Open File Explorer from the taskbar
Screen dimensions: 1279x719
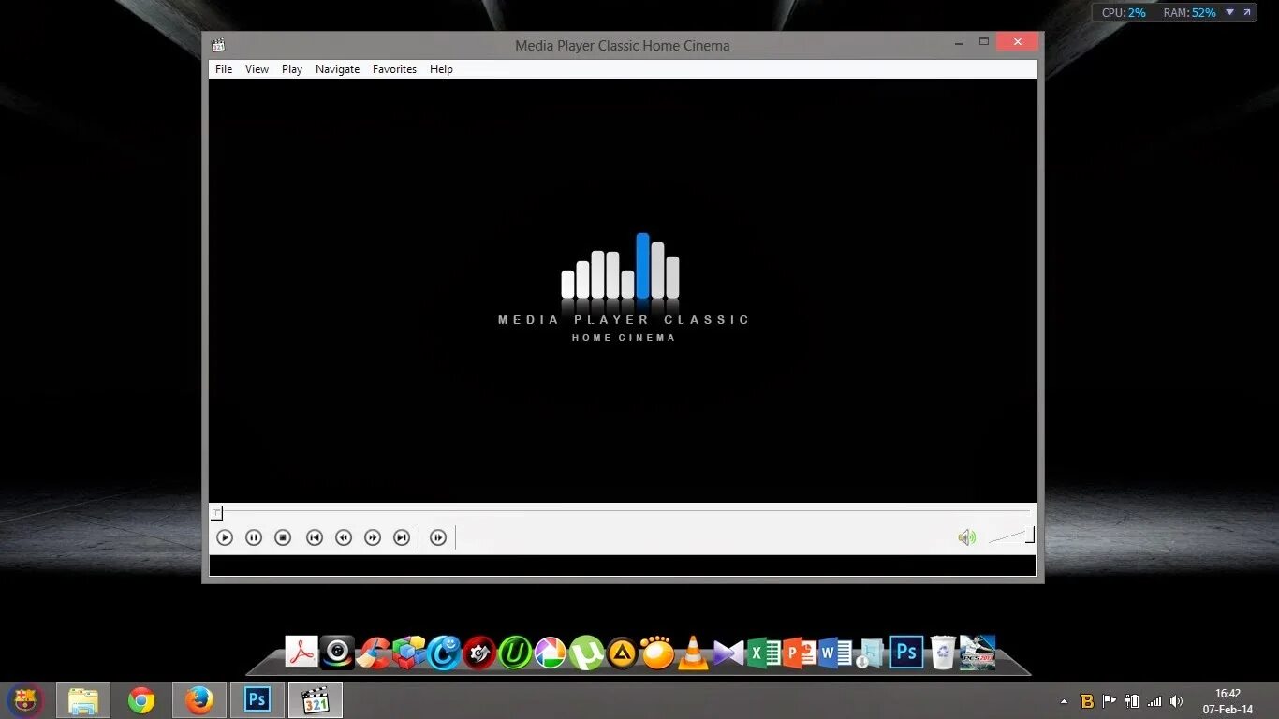point(83,700)
